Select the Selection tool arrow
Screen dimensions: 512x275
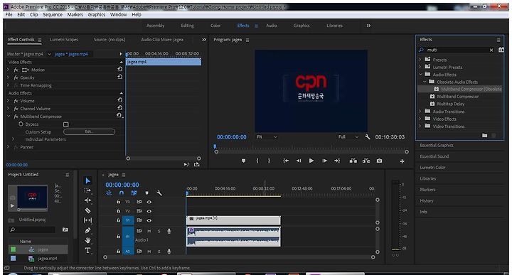(87, 180)
